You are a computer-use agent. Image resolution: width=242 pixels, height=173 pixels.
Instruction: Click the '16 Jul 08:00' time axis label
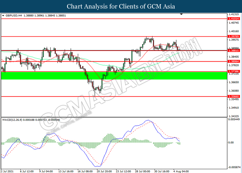pos(85,171)
